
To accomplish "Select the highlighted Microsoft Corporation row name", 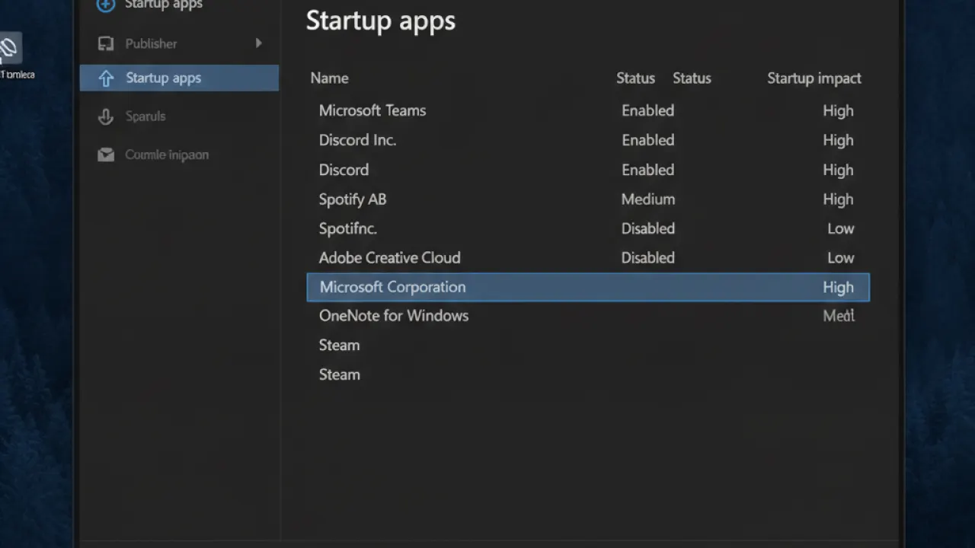I will click(392, 287).
